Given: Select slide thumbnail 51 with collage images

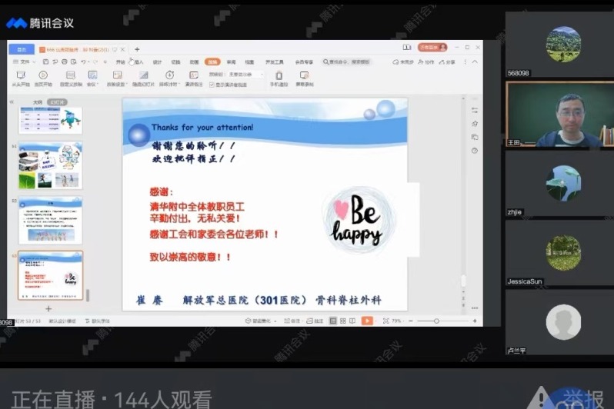Looking at the screenshot, I should click(50, 165).
